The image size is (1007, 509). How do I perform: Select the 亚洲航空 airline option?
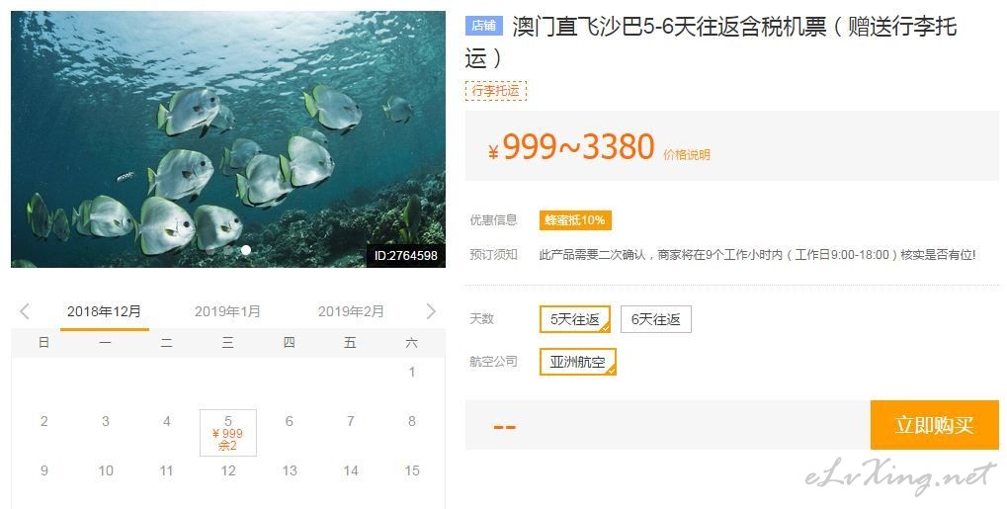click(x=578, y=362)
